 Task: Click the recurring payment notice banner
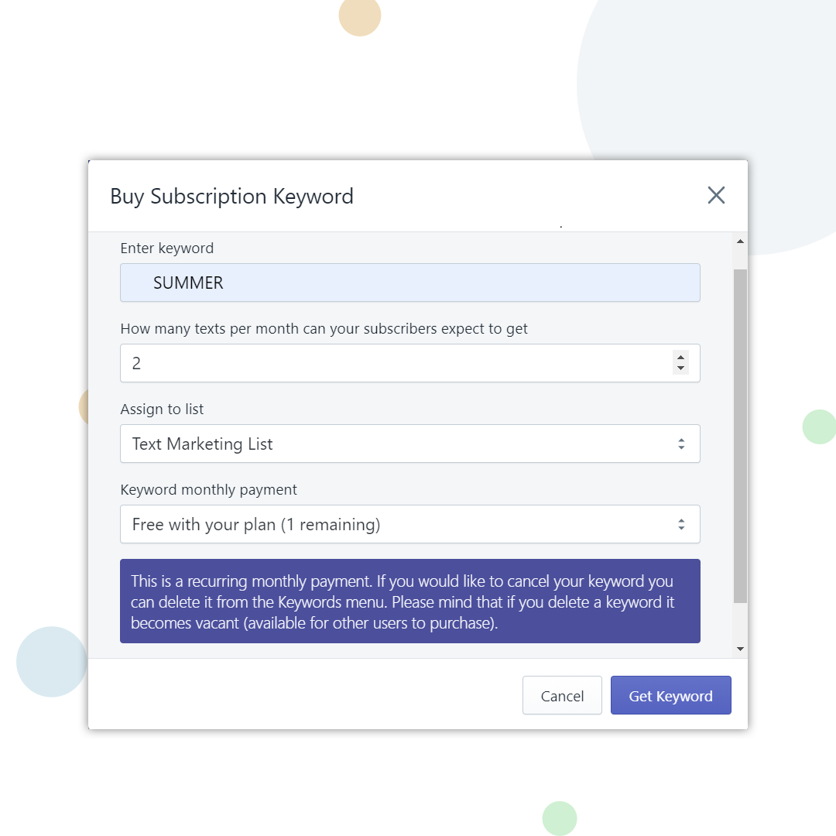pos(410,601)
